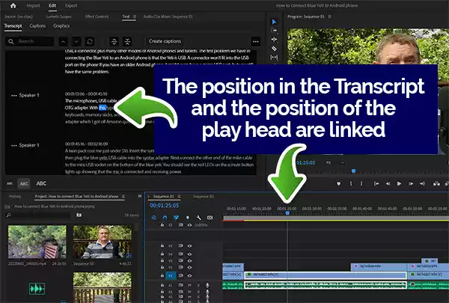Open the Effect Controls tab
449x303 pixels.
97,16
